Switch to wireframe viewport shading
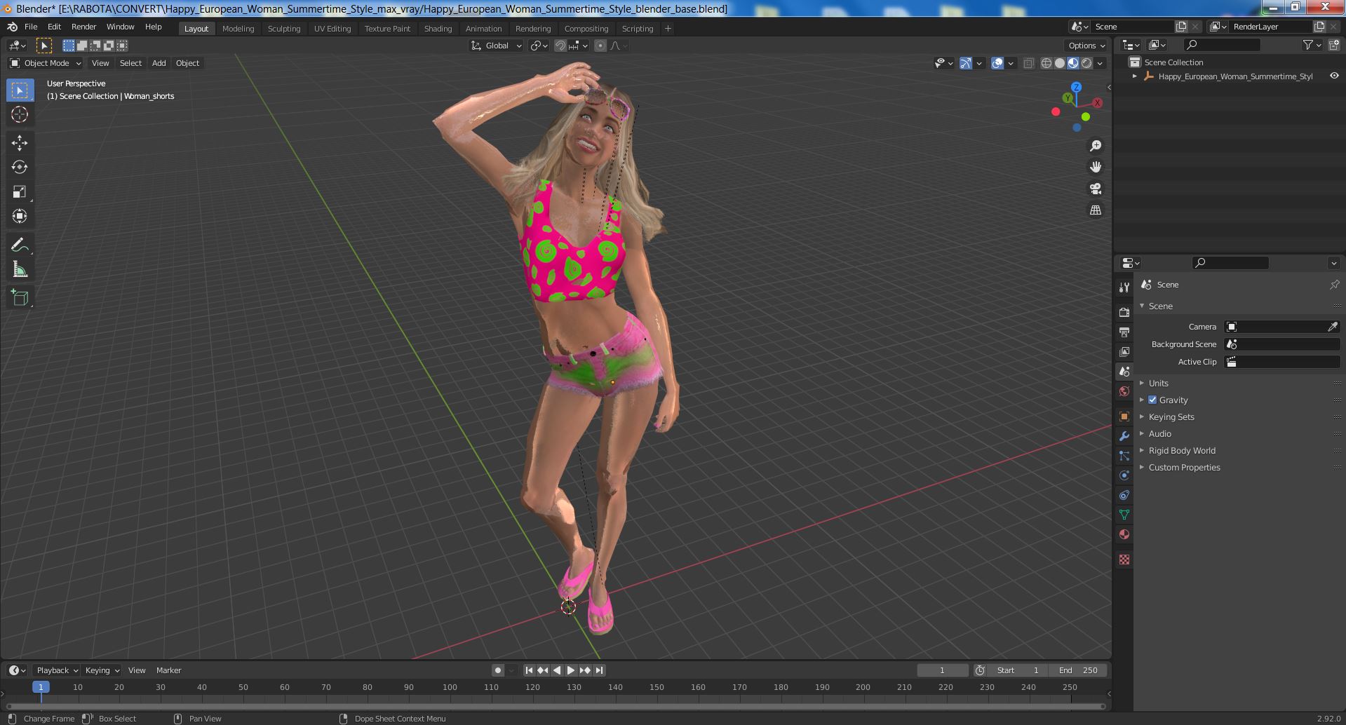The width and height of the screenshot is (1346, 725). (x=1046, y=63)
